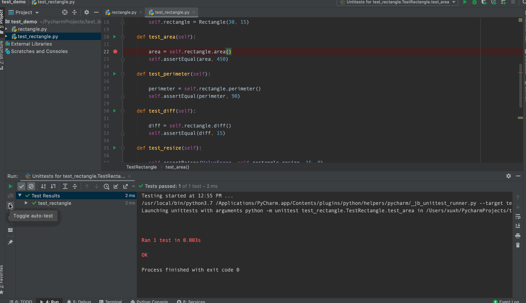Image resolution: width=526 pixels, height=303 pixels.
Task: Run test_perimeter from gutter arrow
Action: click(114, 74)
